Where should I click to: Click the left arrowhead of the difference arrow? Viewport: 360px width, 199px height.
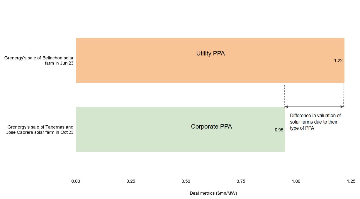286,107
